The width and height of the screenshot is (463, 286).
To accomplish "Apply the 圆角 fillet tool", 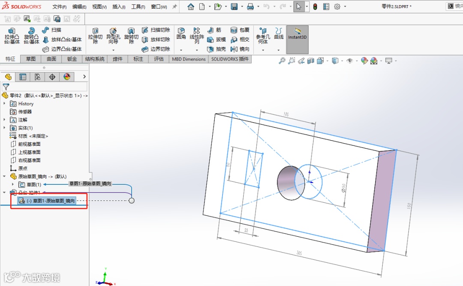I will click(181, 33).
